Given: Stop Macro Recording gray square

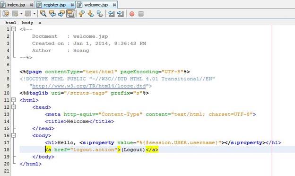Looking at the screenshot, I should [141, 14].
